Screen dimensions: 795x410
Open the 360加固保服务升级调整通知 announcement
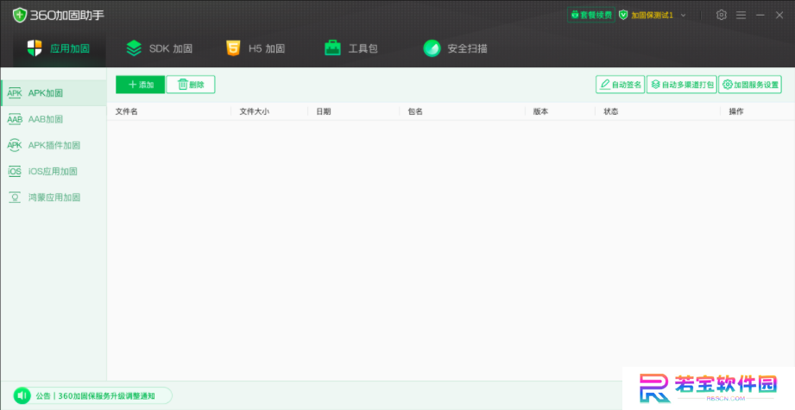click(106, 396)
